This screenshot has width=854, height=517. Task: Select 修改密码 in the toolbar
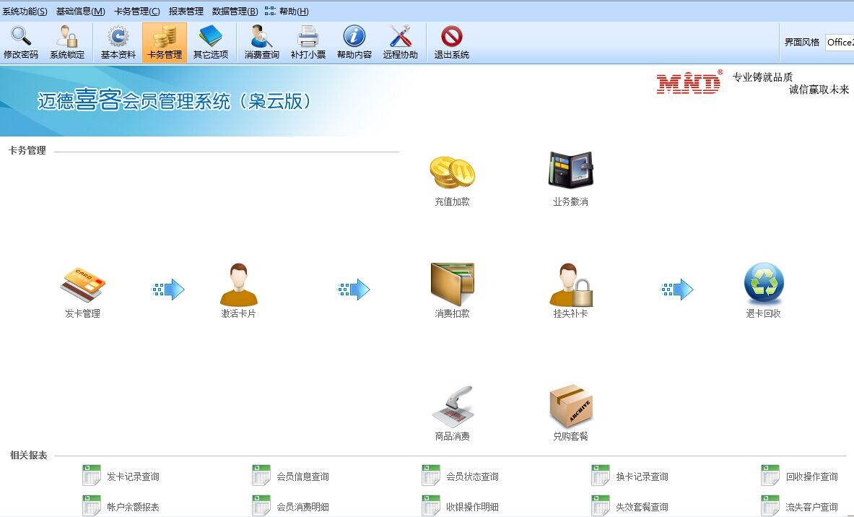click(x=22, y=40)
